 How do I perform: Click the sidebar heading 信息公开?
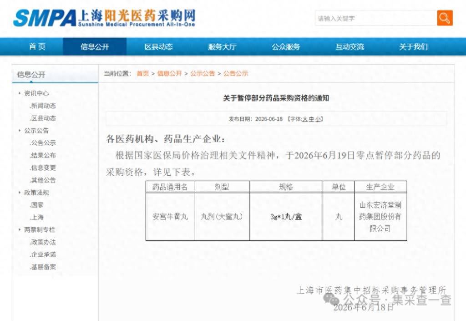[31, 75]
